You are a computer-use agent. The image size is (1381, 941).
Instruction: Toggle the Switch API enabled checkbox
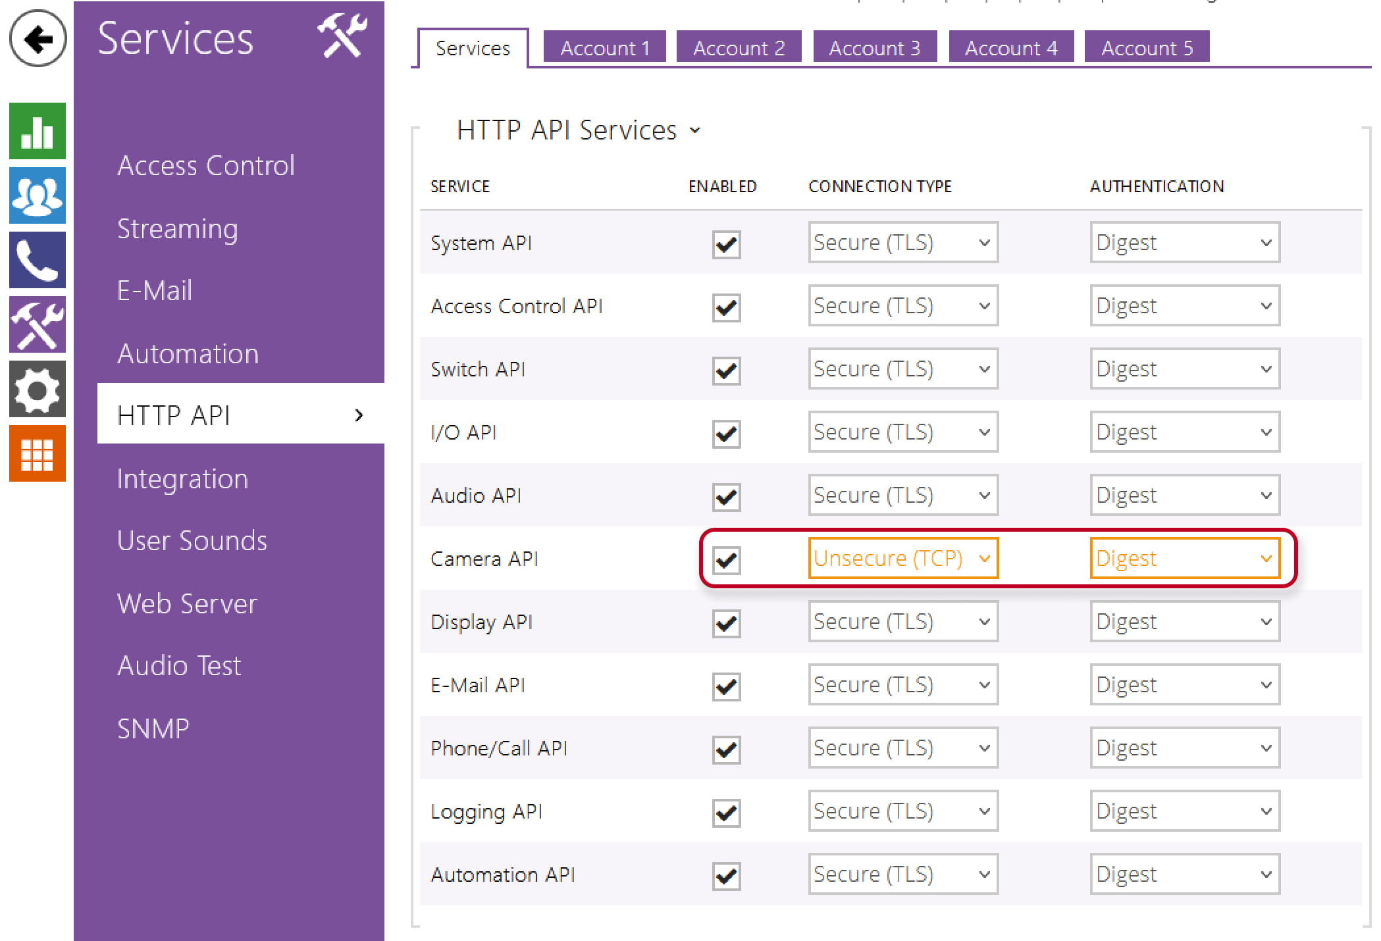727,370
